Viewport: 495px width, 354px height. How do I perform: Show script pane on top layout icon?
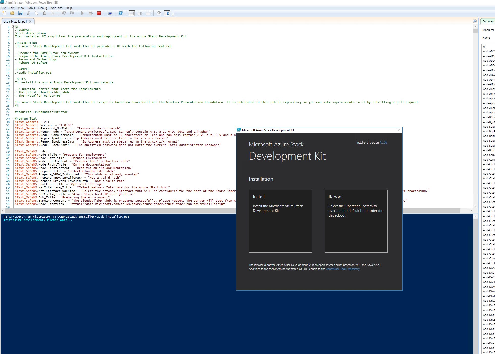132,13
